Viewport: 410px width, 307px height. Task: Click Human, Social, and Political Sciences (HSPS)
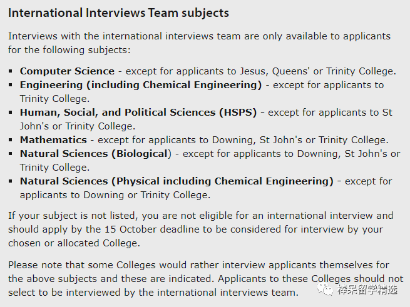tap(138, 113)
